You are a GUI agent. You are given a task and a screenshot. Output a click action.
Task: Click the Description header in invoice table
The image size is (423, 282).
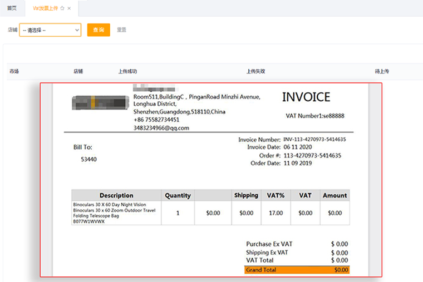116,195
